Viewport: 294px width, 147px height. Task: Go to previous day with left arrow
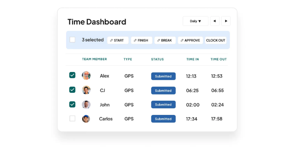[x=215, y=21]
